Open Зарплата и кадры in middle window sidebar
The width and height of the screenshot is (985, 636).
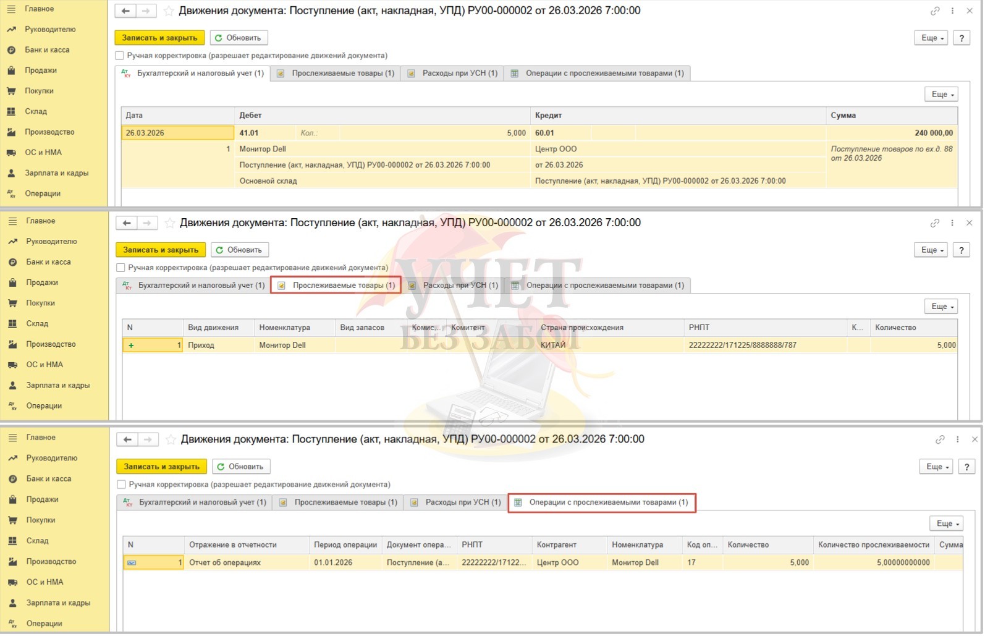[x=58, y=386]
